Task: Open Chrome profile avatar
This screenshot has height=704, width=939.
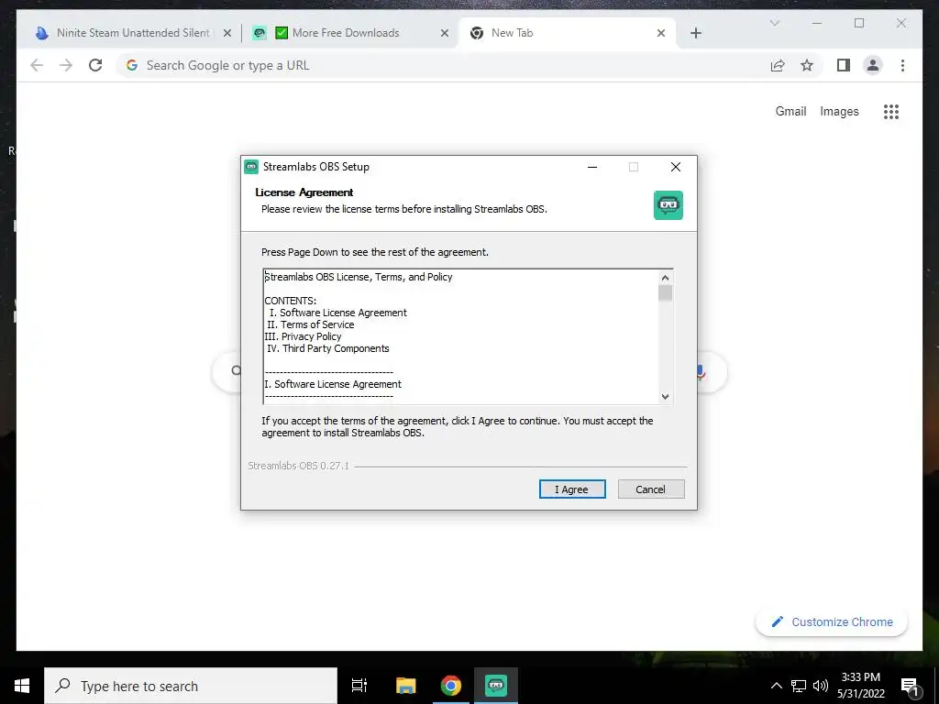Action: (x=873, y=65)
